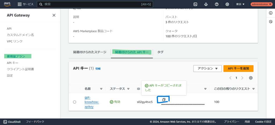Expand the アクション dropdown

point(207,68)
